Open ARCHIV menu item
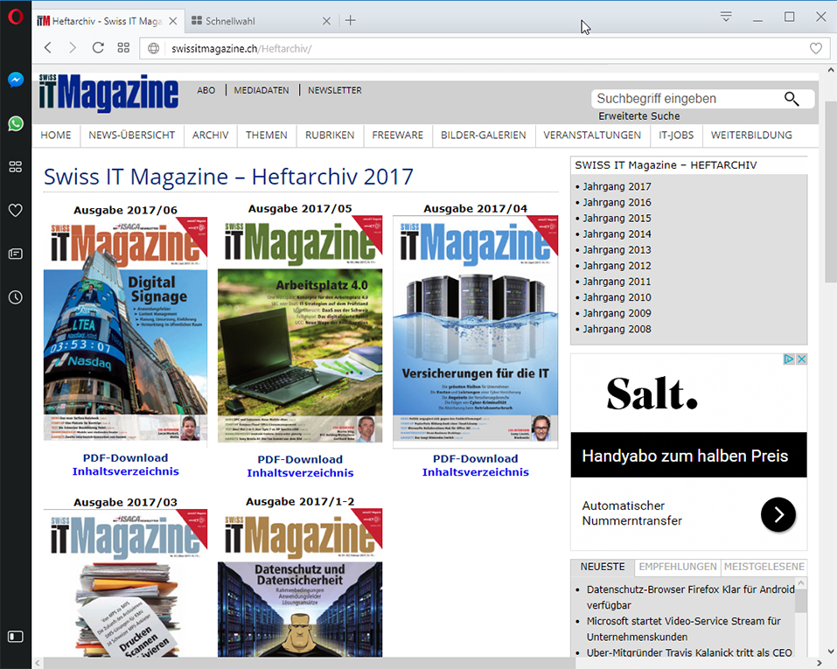This screenshot has height=669, width=837. (x=210, y=135)
